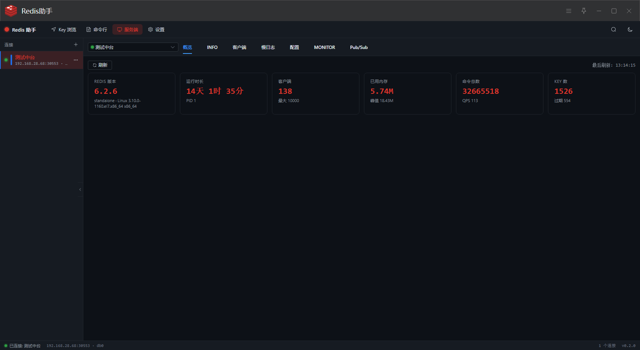Switch to Key 浏览 view
The width and height of the screenshot is (640, 350).
(64, 29)
